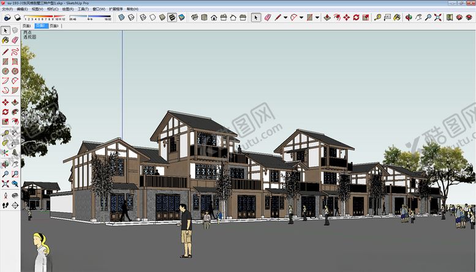Viewport: 476px width, 272px height.
Task: Select the Eraser tool in top toolbar
Action: (x=268, y=17)
